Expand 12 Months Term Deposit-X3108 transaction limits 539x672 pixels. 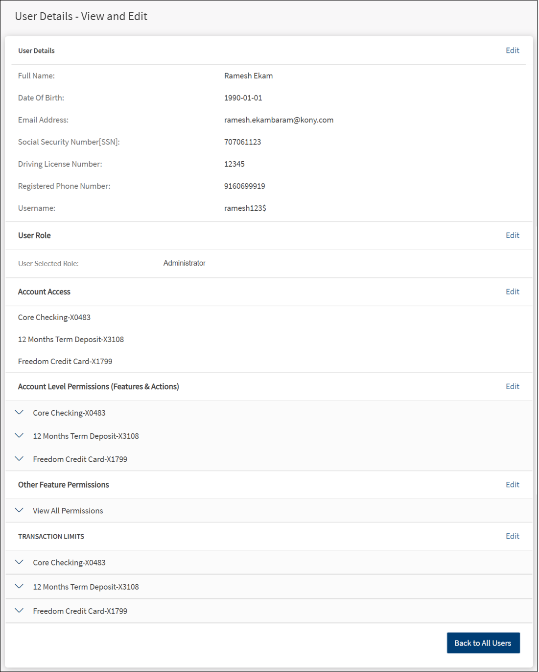click(20, 586)
